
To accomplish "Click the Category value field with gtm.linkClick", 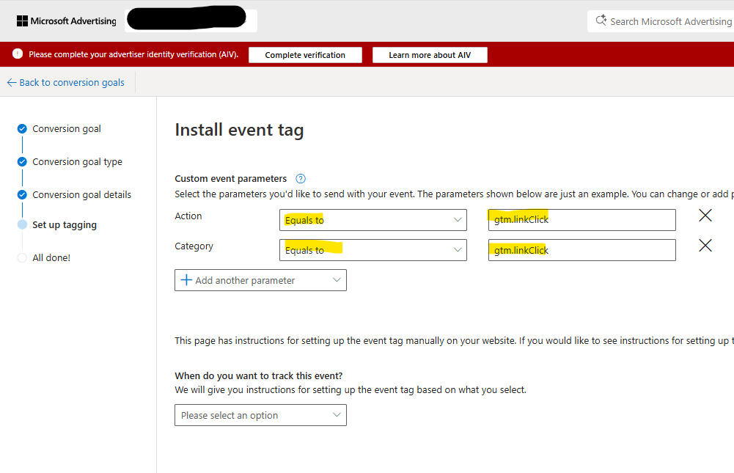I will 582,250.
